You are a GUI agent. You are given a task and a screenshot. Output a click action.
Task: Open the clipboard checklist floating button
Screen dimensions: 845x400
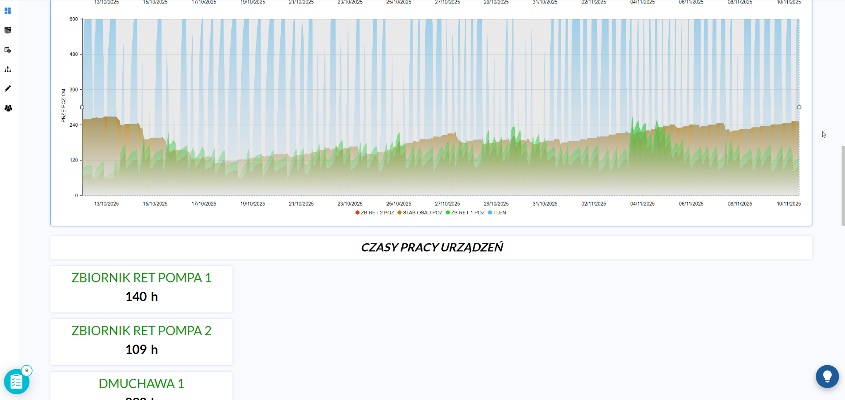click(x=16, y=382)
